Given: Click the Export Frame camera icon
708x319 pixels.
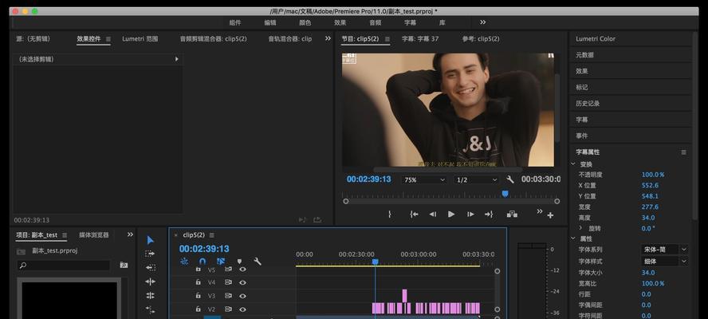Looking at the screenshot, I should coord(511,214).
